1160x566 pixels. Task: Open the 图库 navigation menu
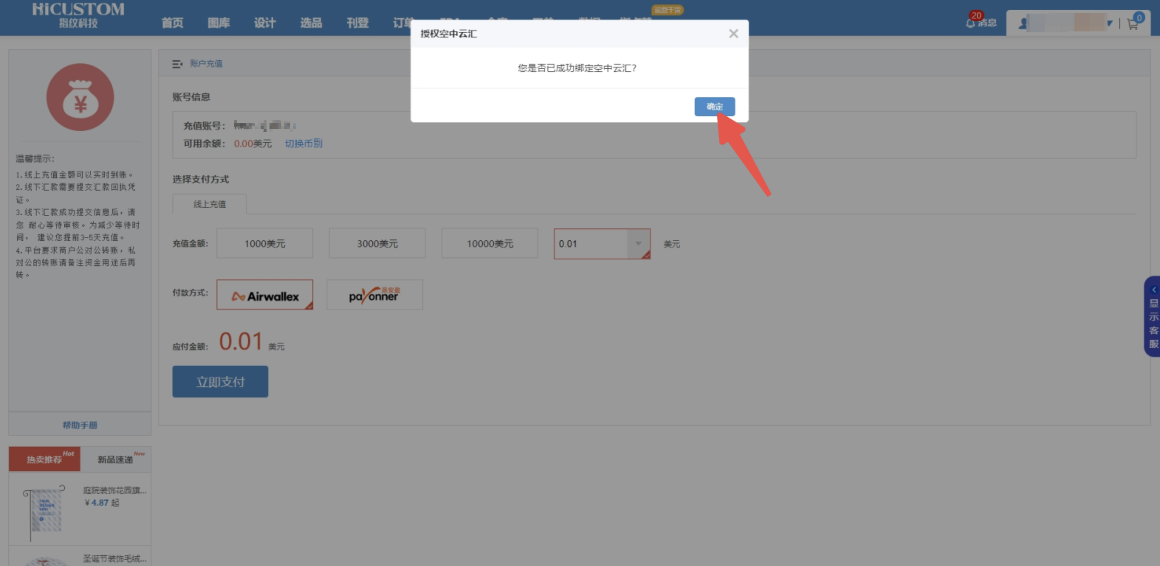pos(219,23)
